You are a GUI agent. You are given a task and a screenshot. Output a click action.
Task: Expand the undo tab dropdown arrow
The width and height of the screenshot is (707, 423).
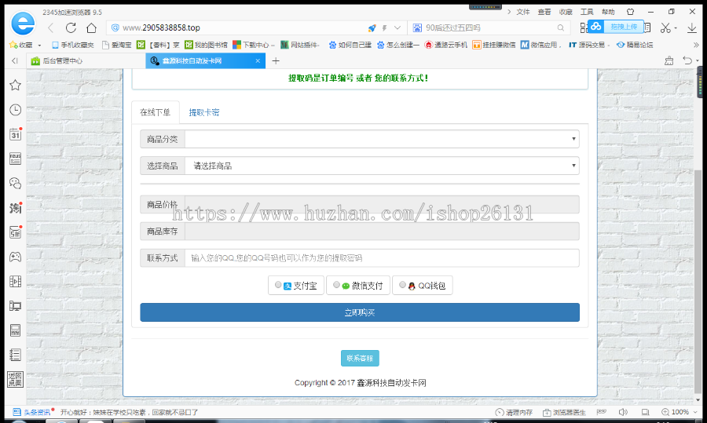tap(697, 60)
